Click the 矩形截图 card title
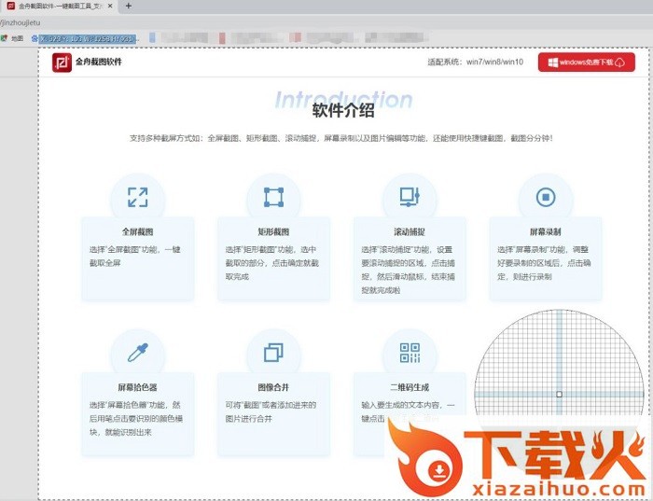 (x=273, y=232)
